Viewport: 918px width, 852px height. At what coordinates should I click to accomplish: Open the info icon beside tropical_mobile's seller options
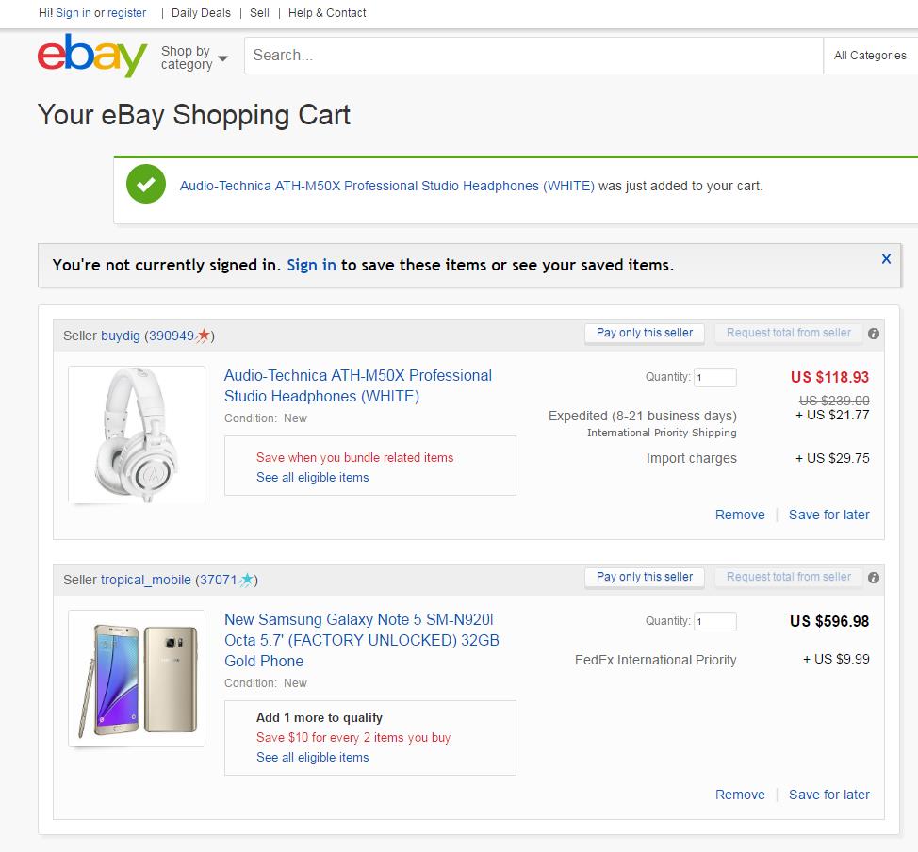point(874,577)
